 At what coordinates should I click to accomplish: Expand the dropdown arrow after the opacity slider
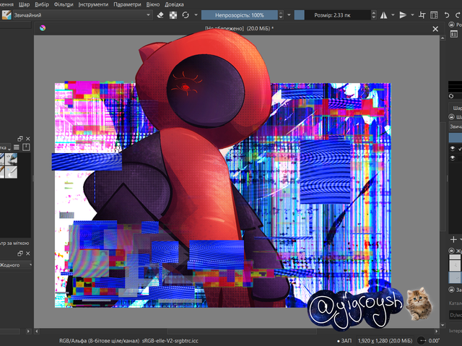point(289,14)
